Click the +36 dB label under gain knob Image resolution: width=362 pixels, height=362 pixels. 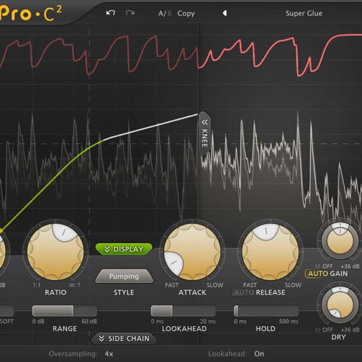[x=350, y=266]
